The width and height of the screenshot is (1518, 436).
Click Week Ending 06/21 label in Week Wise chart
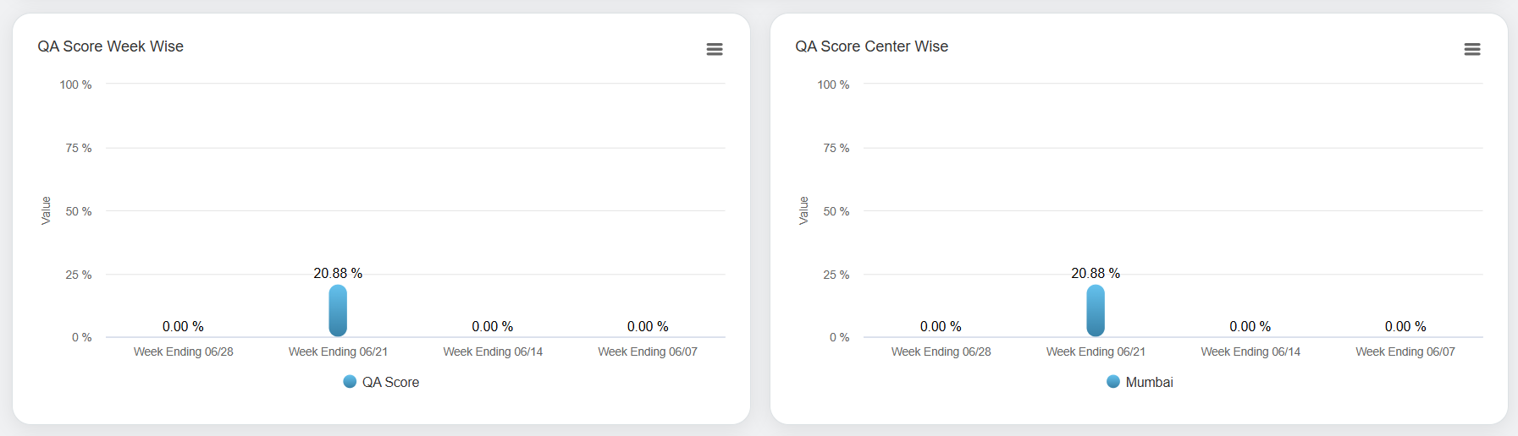[x=338, y=352]
